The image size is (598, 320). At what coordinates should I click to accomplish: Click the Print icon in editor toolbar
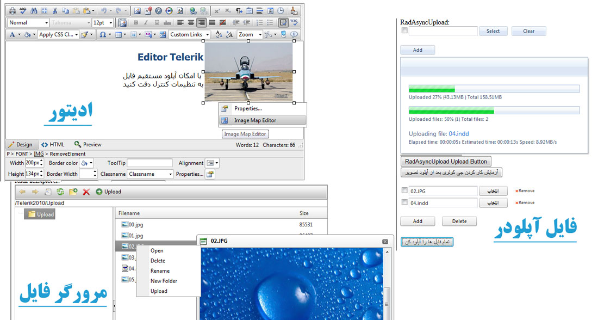[13, 10]
